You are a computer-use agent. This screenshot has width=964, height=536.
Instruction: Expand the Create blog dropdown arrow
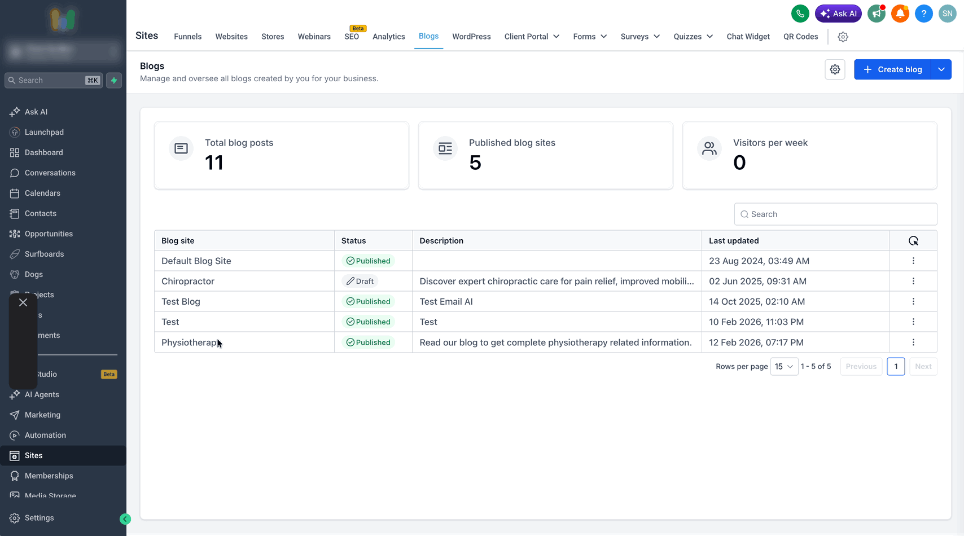coord(941,69)
